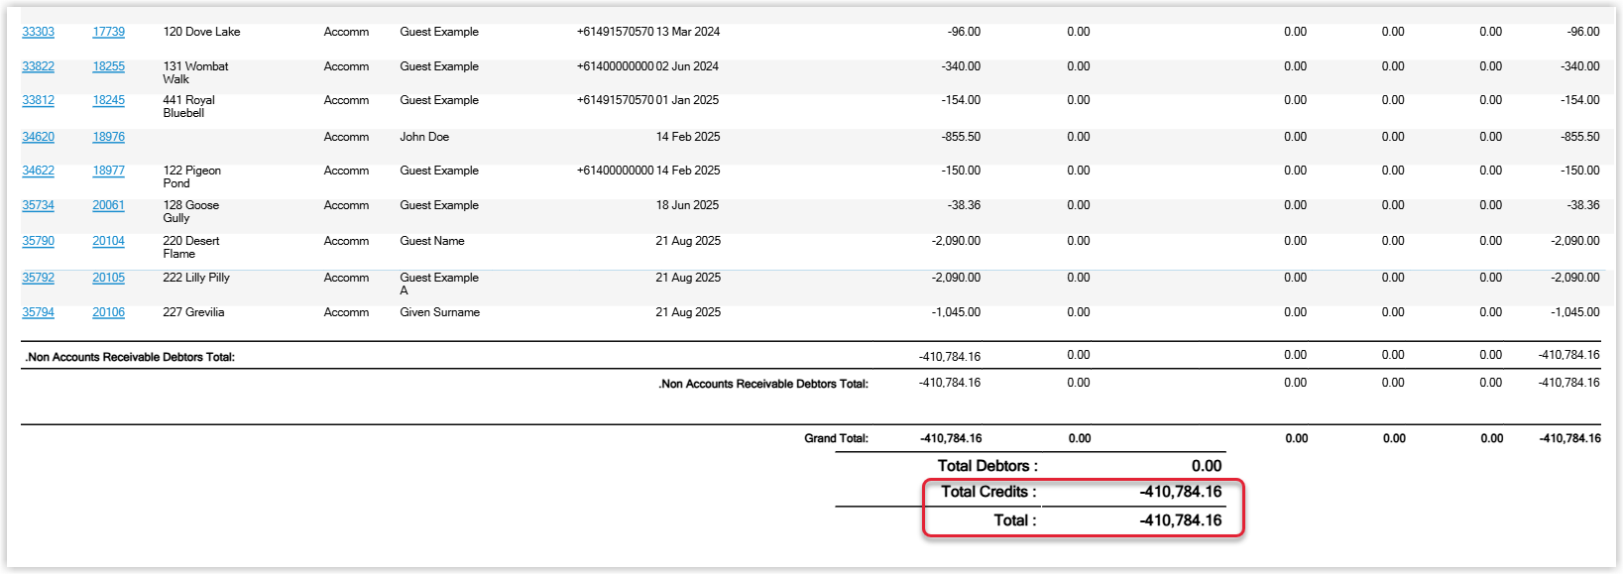Open the 34622 account link
The image size is (1624, 575).
pos(38,171)
